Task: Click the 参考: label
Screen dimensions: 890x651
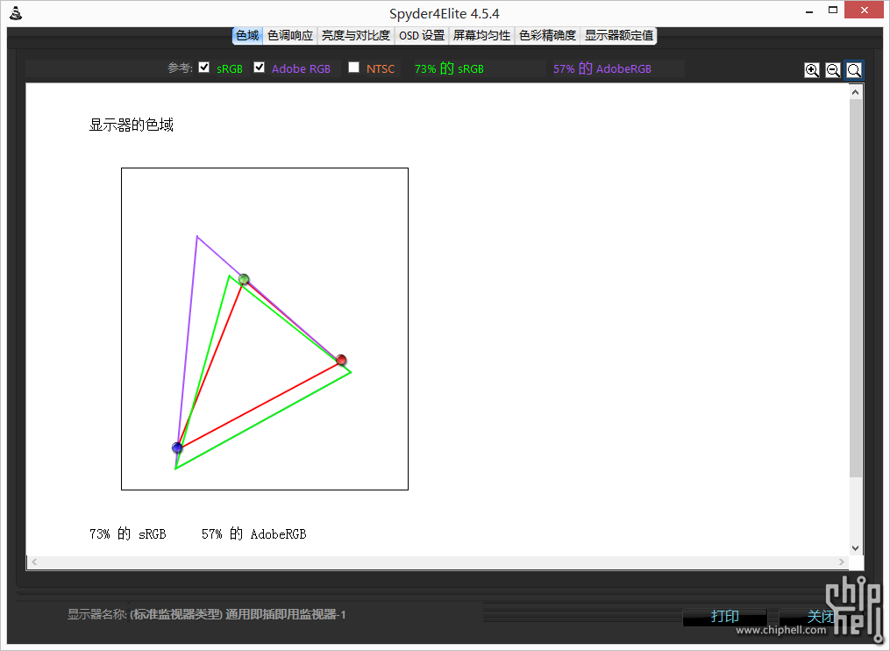Action: tap(180, 68)
